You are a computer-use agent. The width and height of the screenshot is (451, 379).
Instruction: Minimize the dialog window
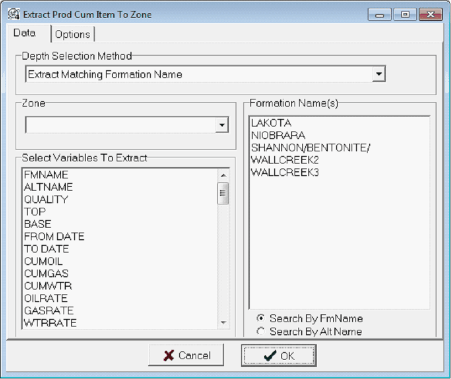(380, 15)
